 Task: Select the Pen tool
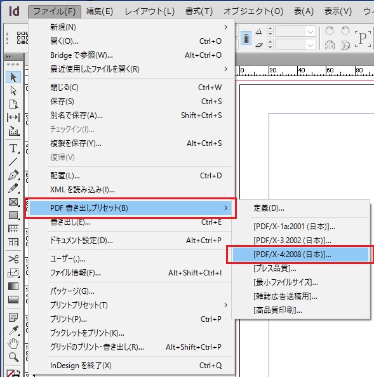pyautogui.click(x=13, y=175)
